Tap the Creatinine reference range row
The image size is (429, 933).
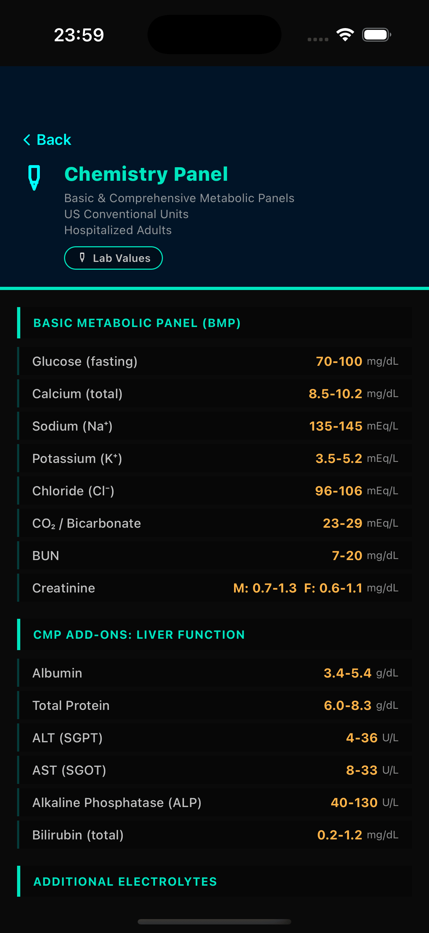click(x=214, y=588)
